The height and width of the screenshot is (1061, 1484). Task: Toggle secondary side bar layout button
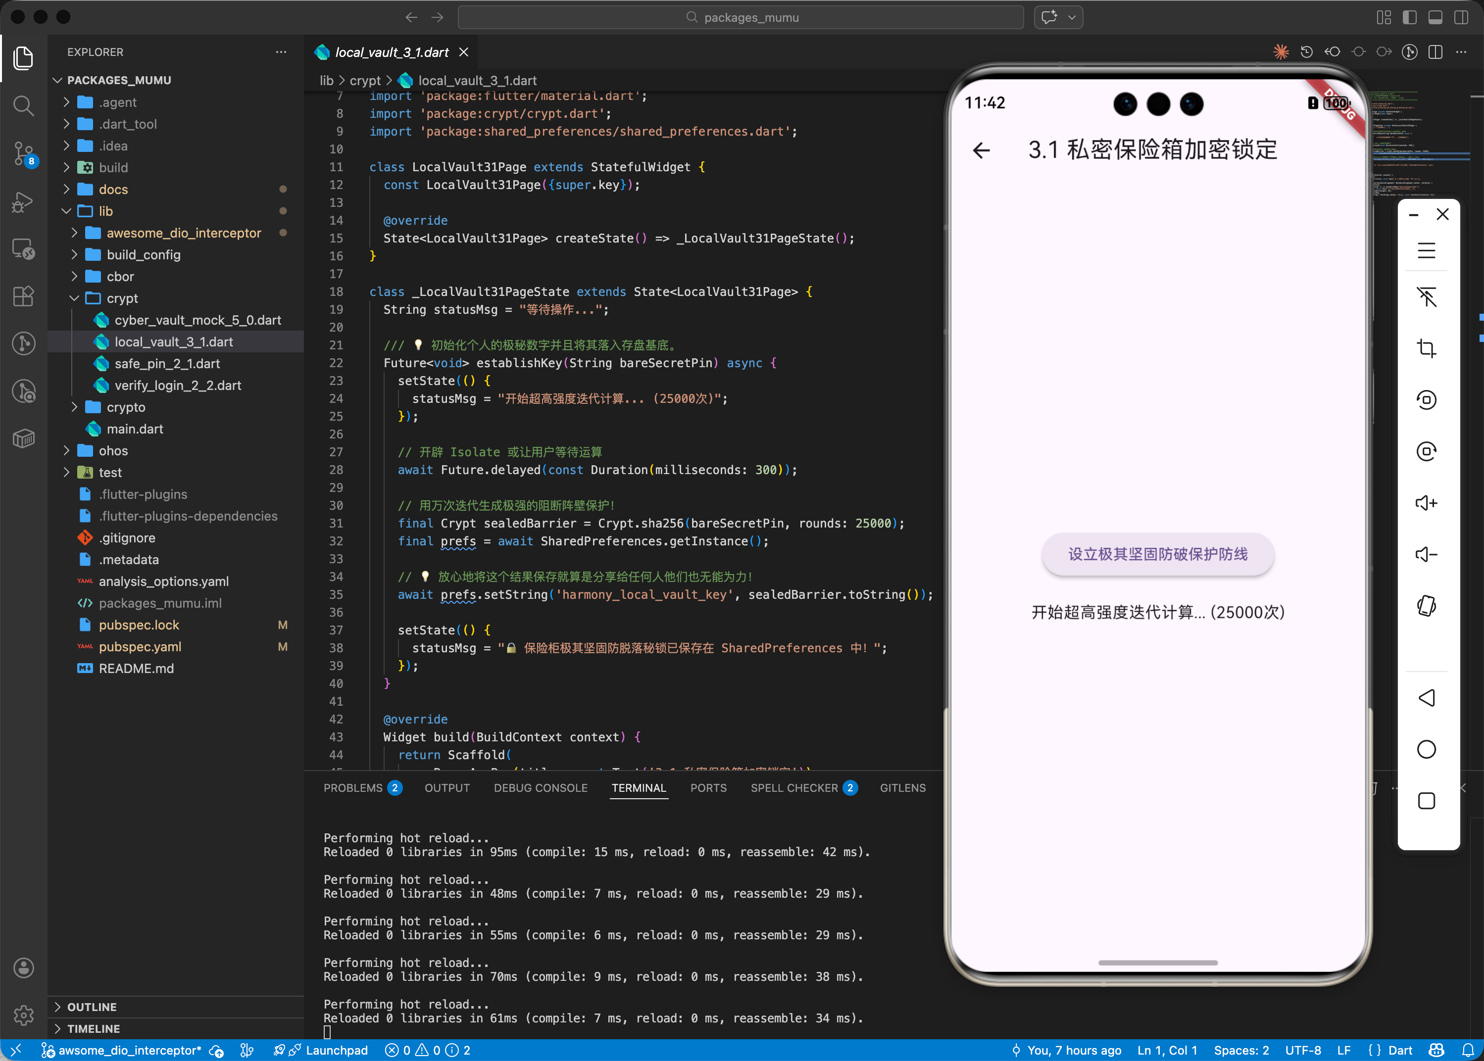point(1461,18)
